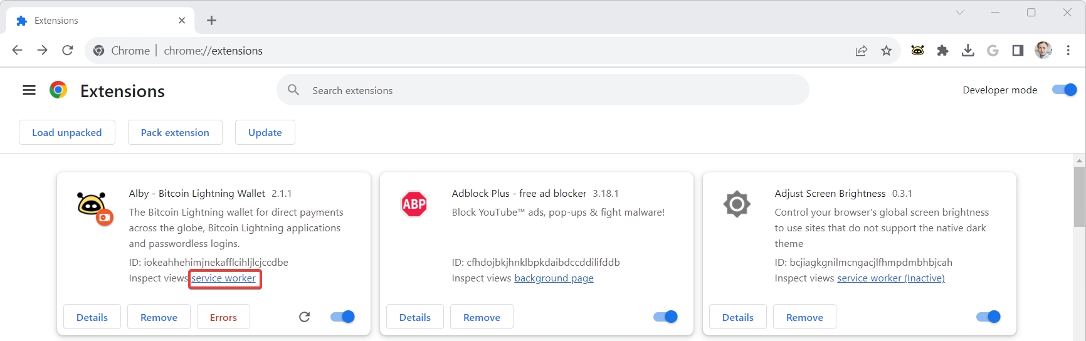The width and height of the screenshot is (1086, 341).
Task: Disable Adjust Screen Brightness extension toggle
Action: 988,317
